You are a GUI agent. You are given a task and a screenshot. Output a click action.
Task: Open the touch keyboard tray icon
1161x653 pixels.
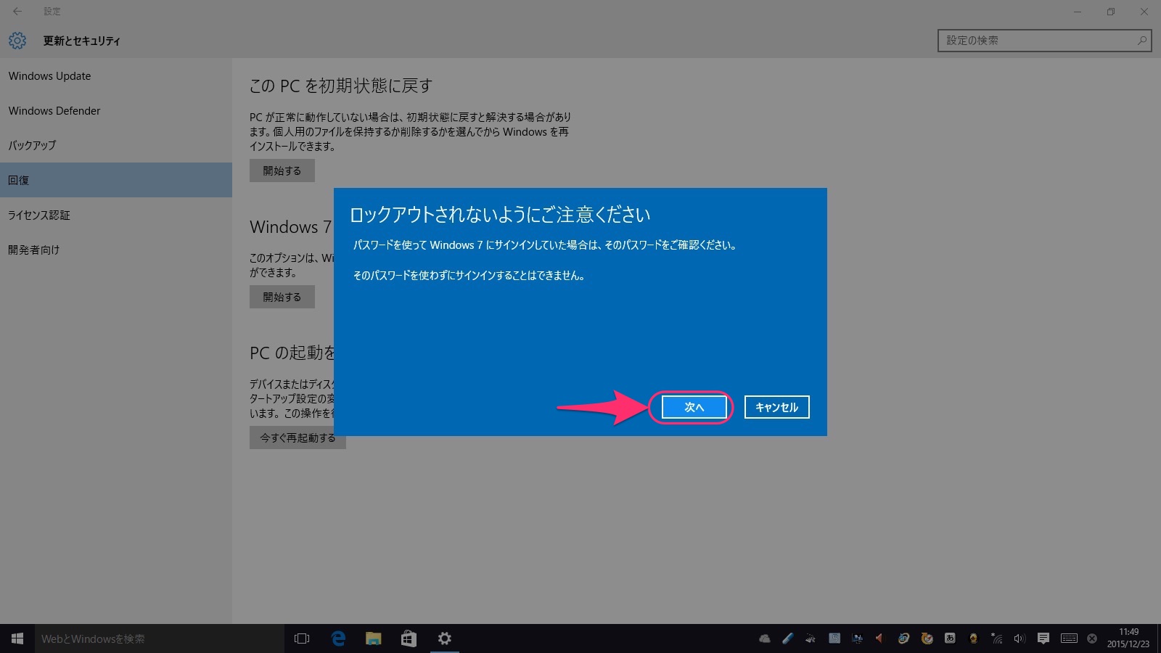pos(1069,638)
